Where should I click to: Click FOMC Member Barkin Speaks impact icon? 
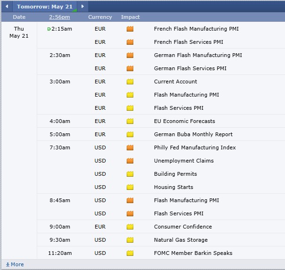(130, 253)
